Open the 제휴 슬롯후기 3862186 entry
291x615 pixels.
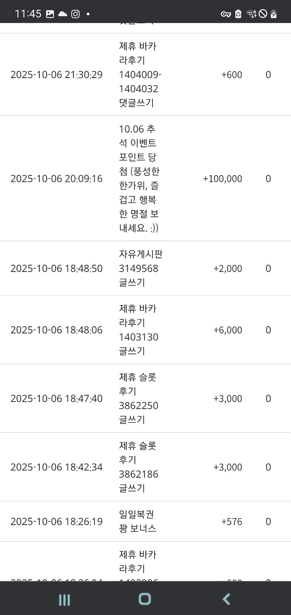click(138, 467)
